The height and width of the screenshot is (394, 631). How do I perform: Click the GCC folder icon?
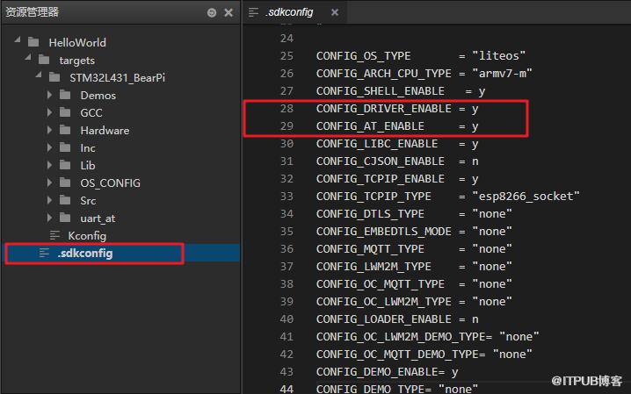65,112
